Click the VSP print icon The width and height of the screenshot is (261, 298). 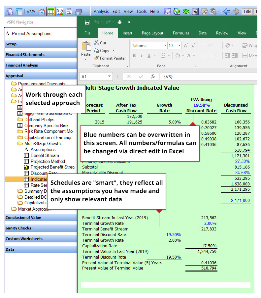(177, 12)
